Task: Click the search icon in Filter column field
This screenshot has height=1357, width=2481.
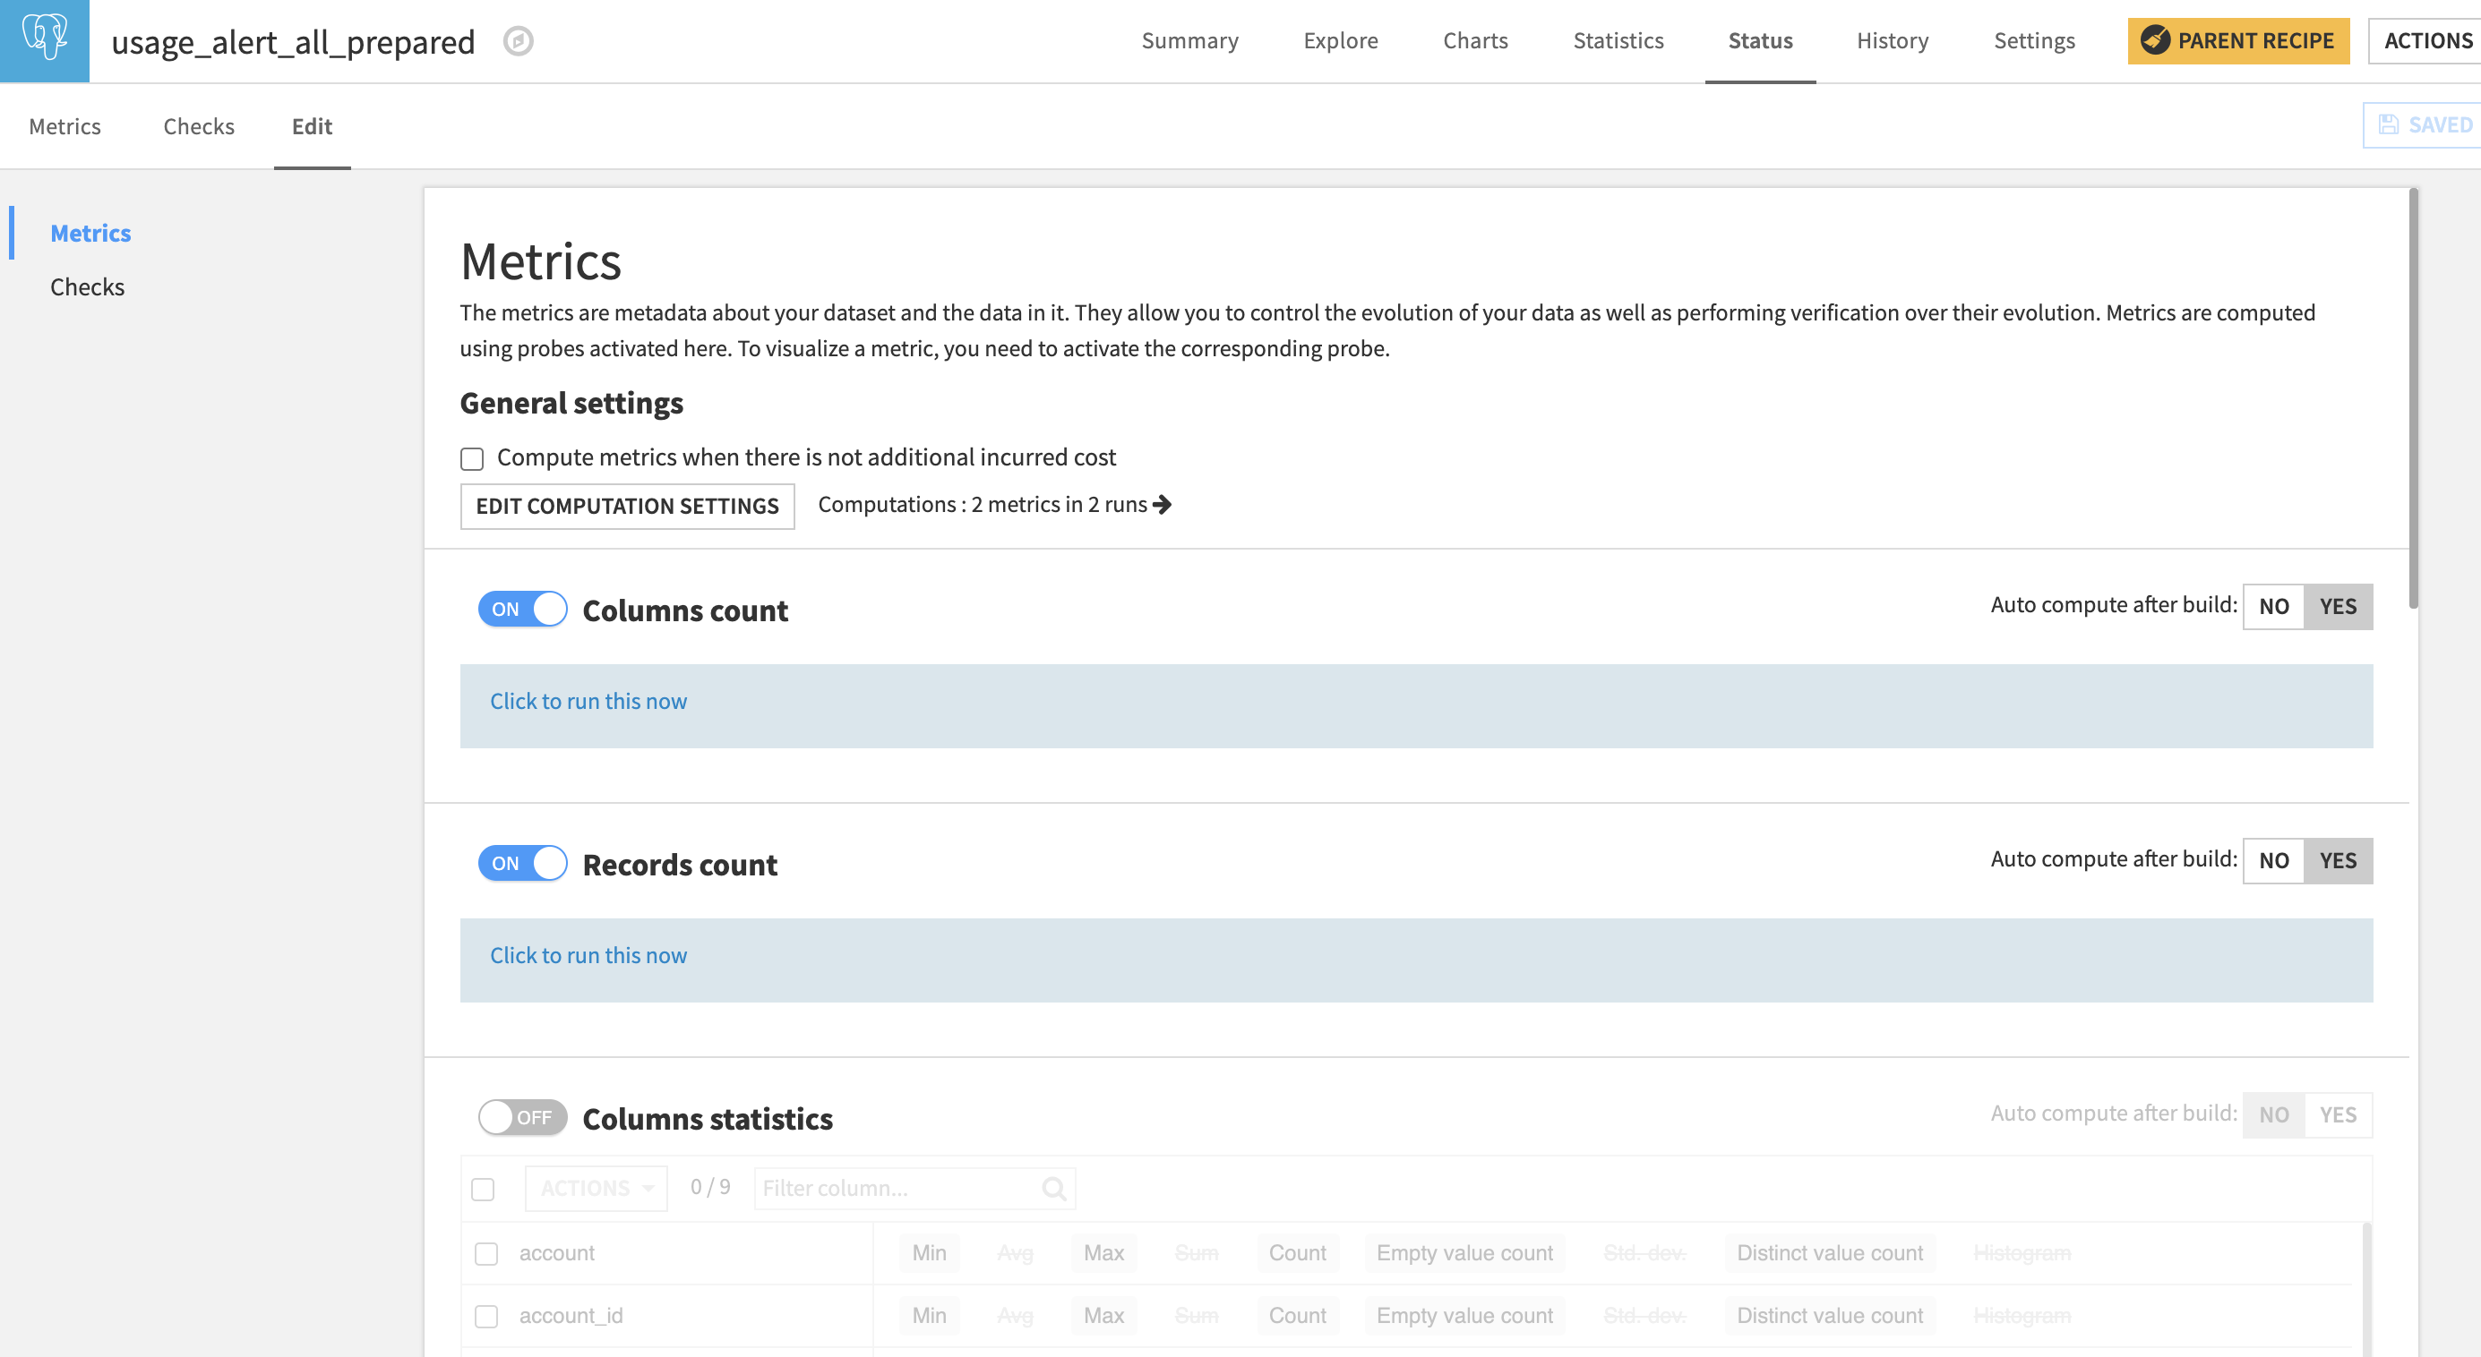Action: point(1053,1189)
